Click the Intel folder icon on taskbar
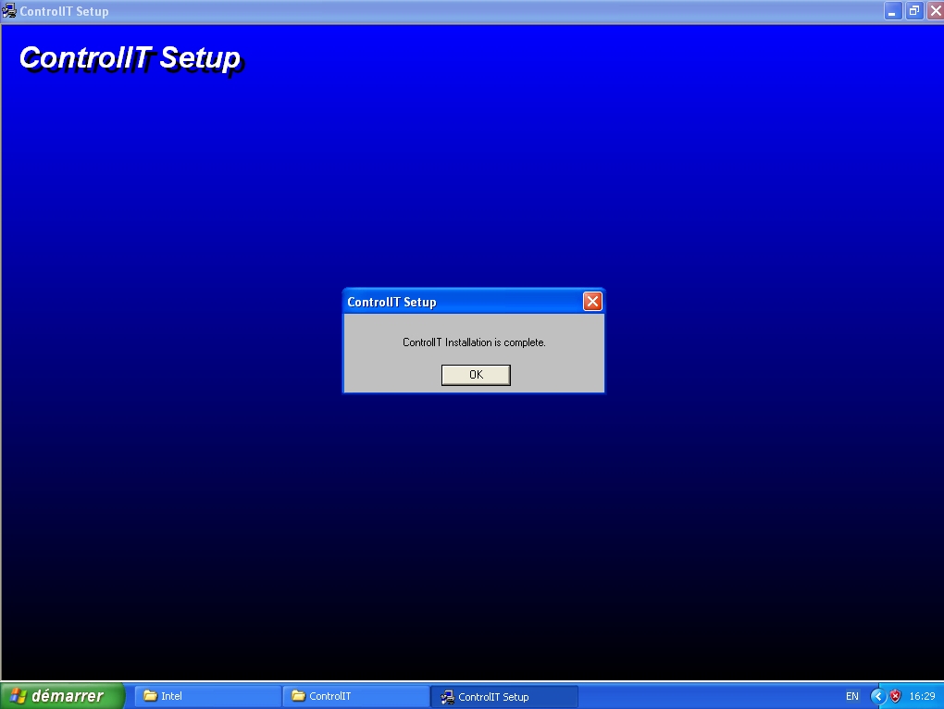Screen dimensions: 944x709 click(x=151, y=696)
